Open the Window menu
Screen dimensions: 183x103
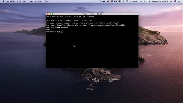click(38, 1)
